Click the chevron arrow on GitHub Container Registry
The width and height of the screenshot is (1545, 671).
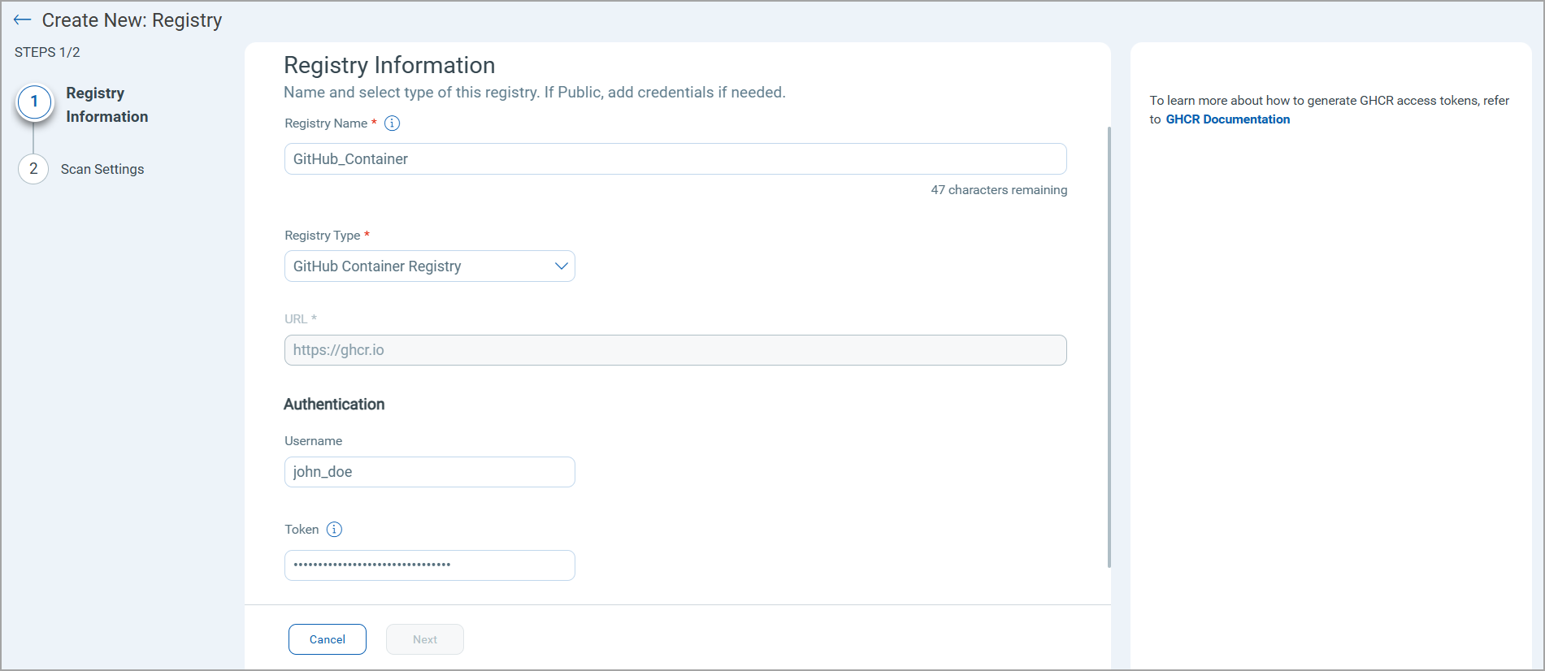561,266
